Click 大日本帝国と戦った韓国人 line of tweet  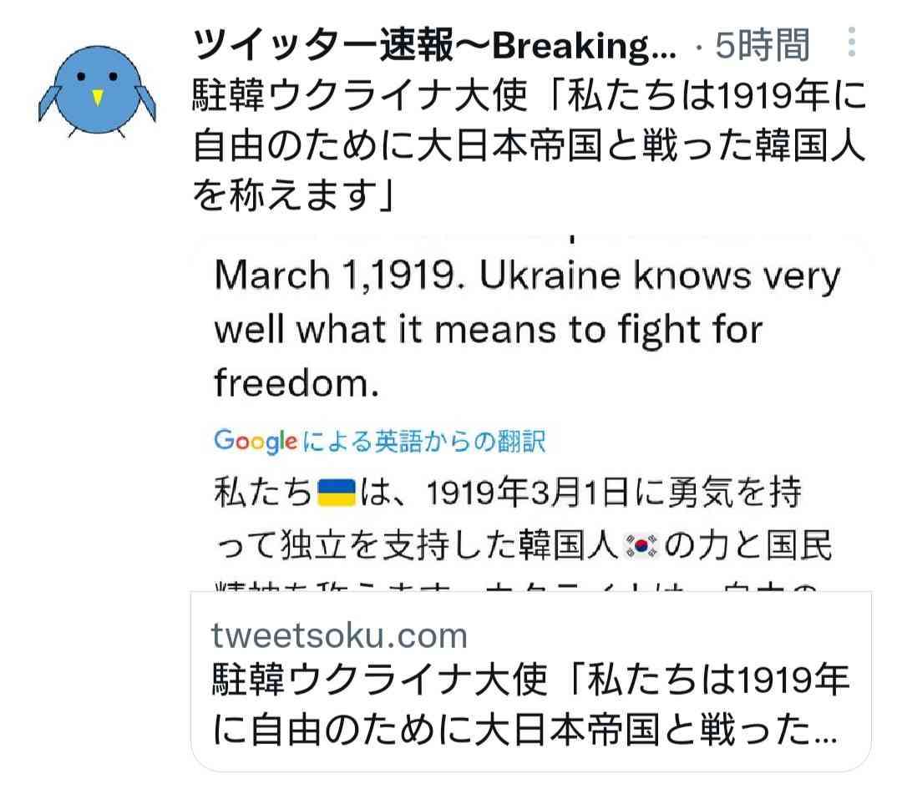642,145
